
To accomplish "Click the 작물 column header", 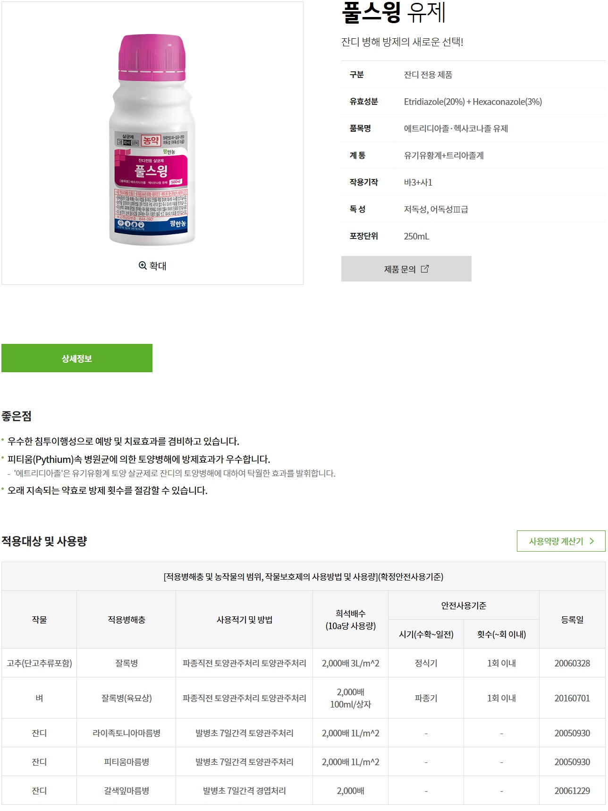I will 39,620.
